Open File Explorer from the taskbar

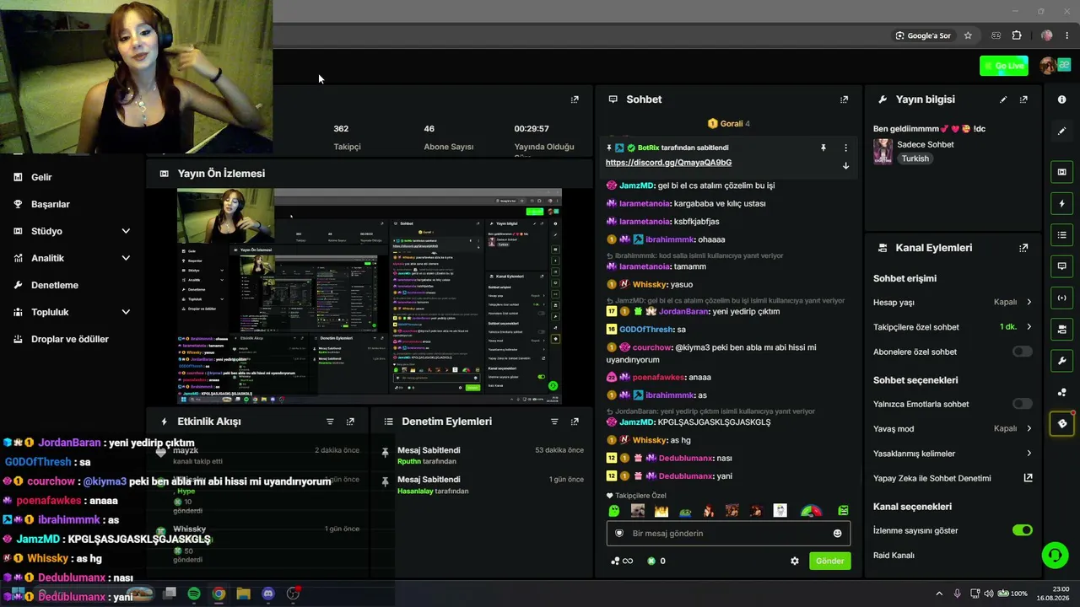click(244, 594)
